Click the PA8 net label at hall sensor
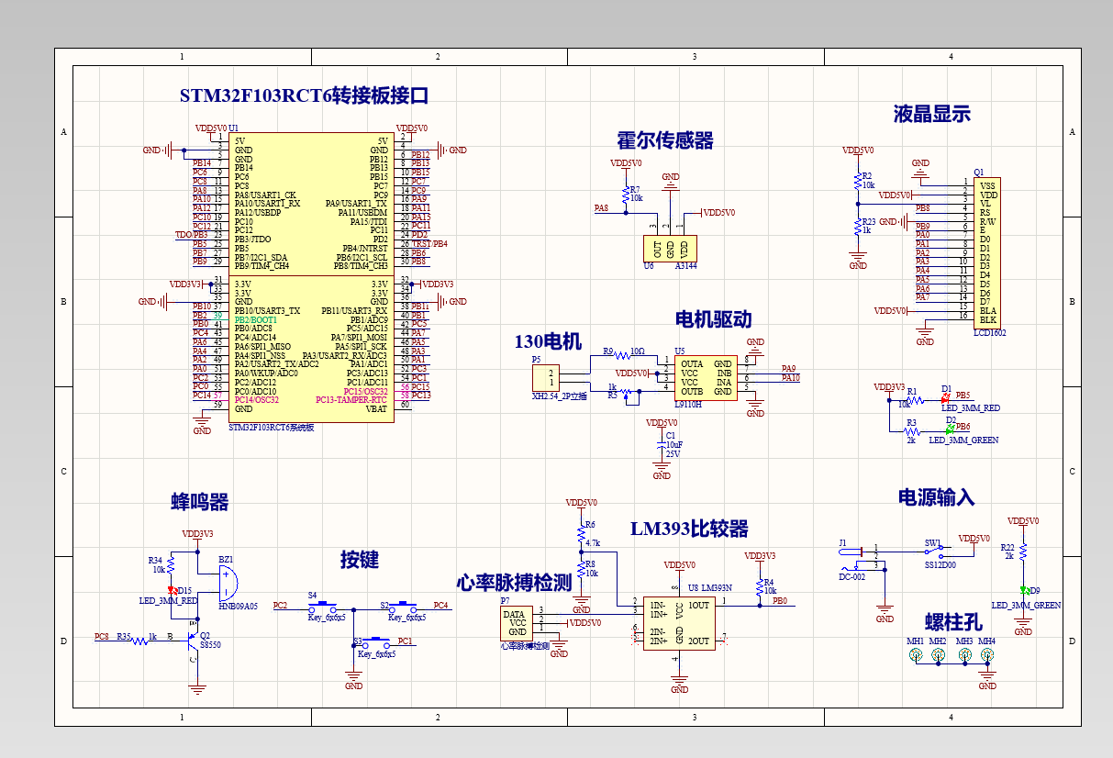Viewport: 1113px width, 758px height. pos(602,209)
